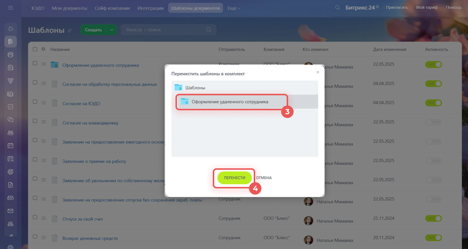
Task: Switch to Сейф компании tab
Action: click(x=112, y=8)
